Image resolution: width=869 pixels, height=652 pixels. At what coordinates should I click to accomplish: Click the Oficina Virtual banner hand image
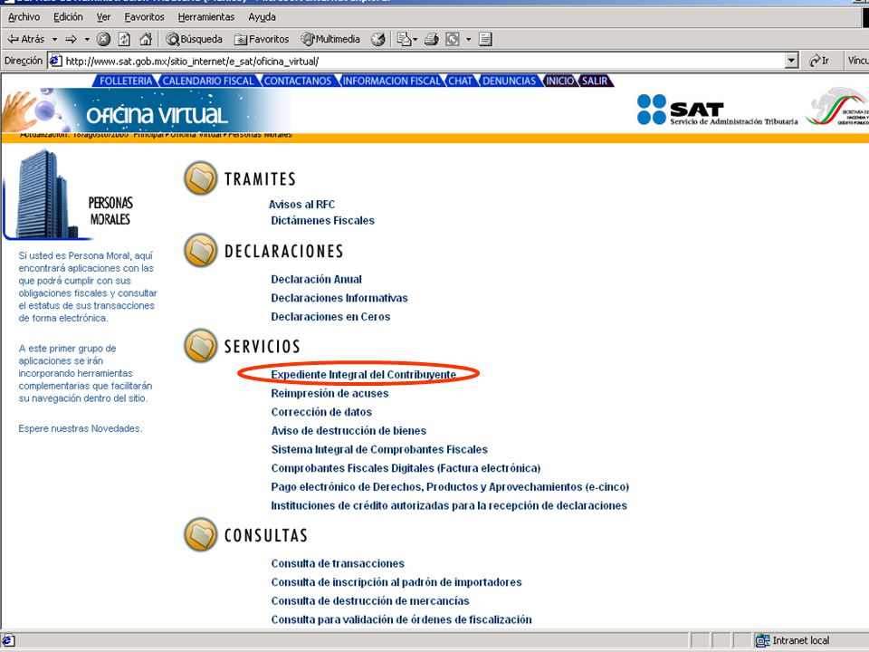[20, 110]
